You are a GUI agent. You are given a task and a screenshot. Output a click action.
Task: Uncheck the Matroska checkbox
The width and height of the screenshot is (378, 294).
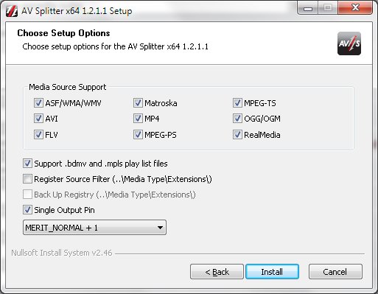click(138, 103)
